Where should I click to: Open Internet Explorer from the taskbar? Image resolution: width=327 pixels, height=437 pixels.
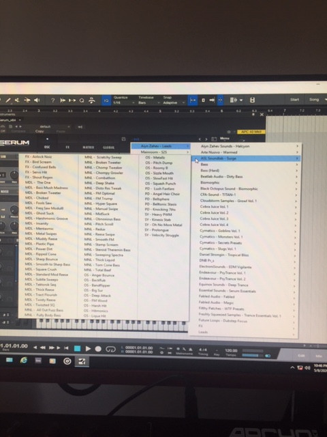24,360
